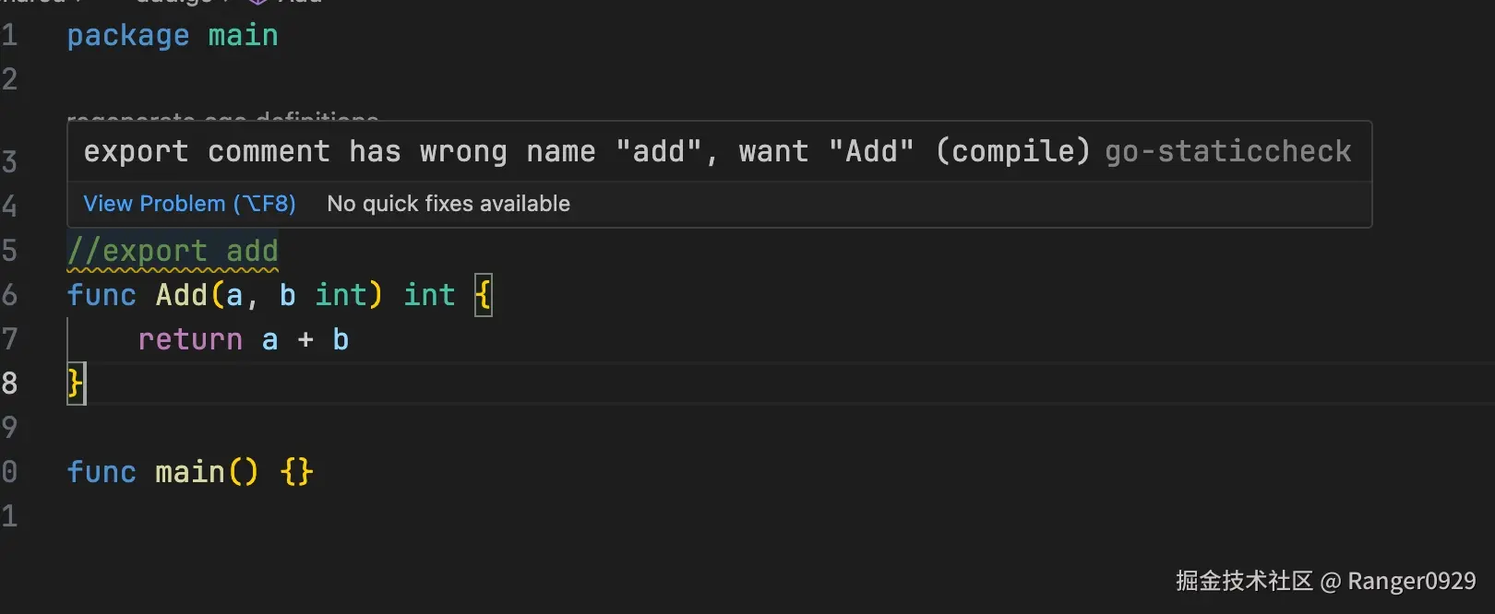Viewport: 1495px width, 614px height.
Task: Click the func keyword before Add
Action: [x=102, y=295]
